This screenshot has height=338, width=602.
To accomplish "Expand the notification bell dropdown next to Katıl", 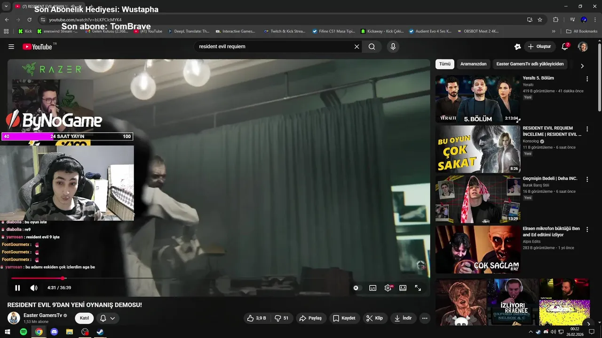I will click(x=107, y=318).
